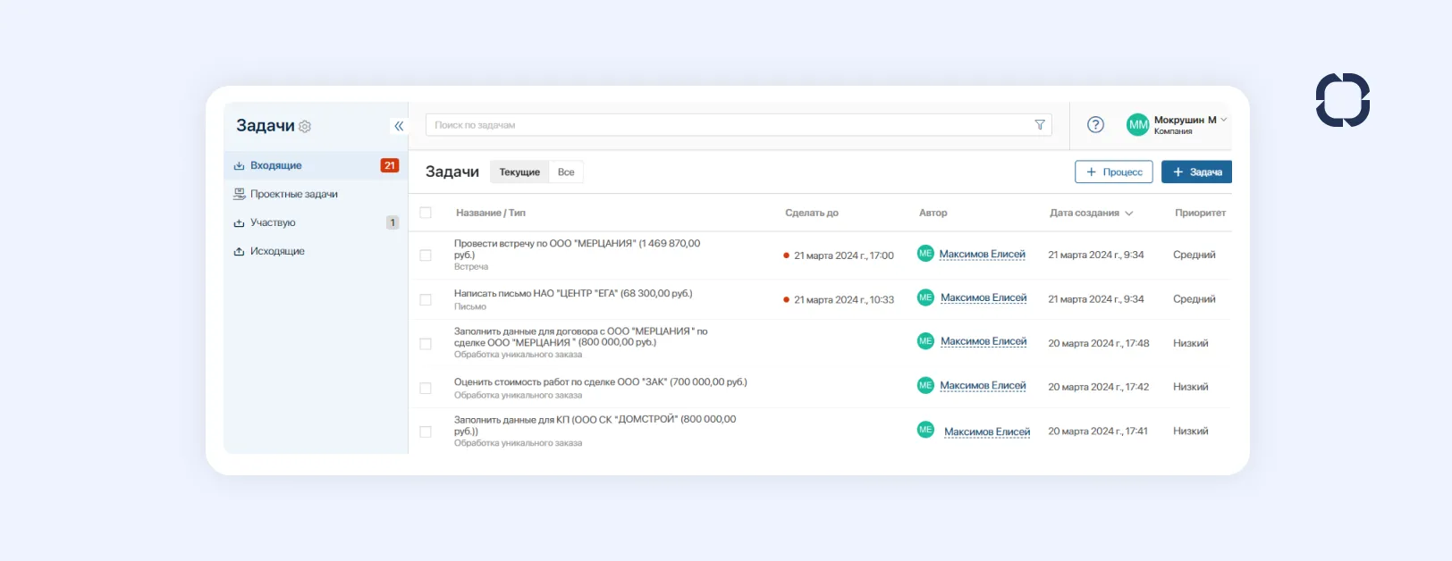Open the settings gear next to Задачи
Screen dimensions: 1452x561
pyautogui.click(x=305, y=127)
